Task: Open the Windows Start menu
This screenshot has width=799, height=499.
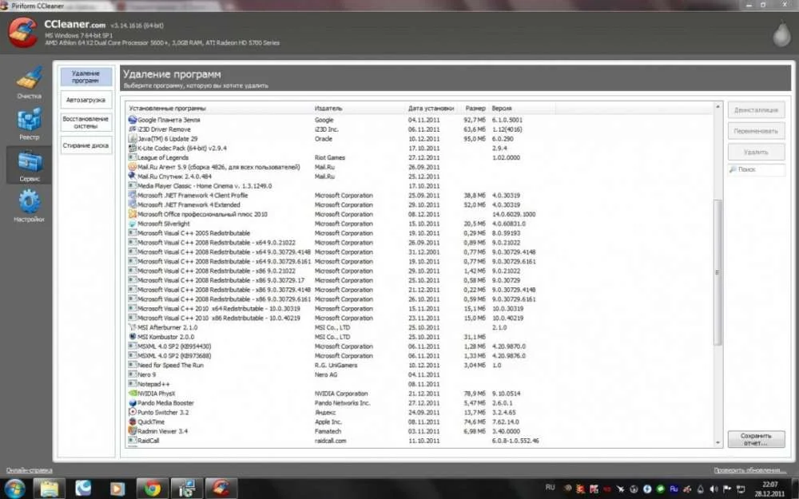Action: (14, 489)
